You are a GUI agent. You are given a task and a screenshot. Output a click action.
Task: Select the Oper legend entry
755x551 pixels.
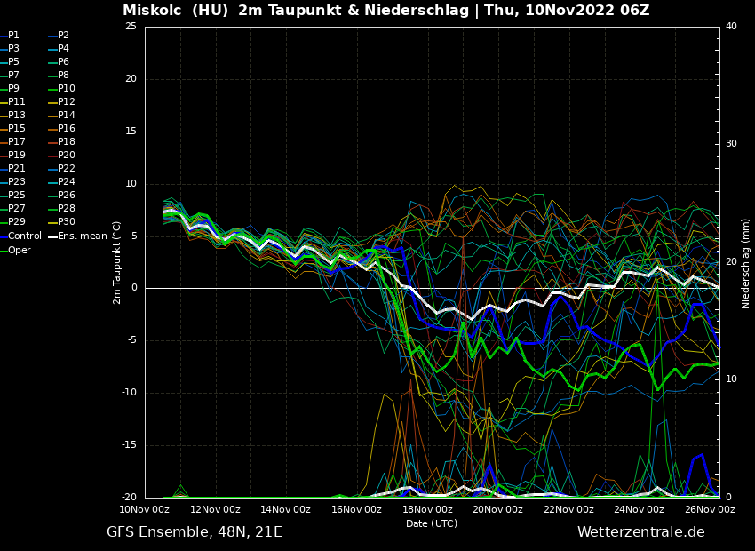tap(20, 251)
